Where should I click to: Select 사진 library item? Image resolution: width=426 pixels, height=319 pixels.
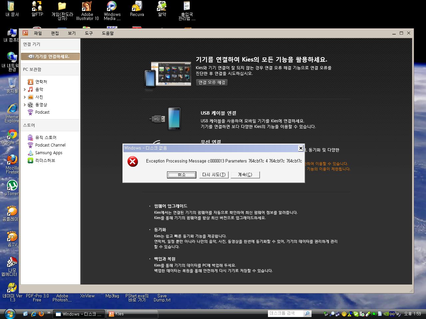39,97
